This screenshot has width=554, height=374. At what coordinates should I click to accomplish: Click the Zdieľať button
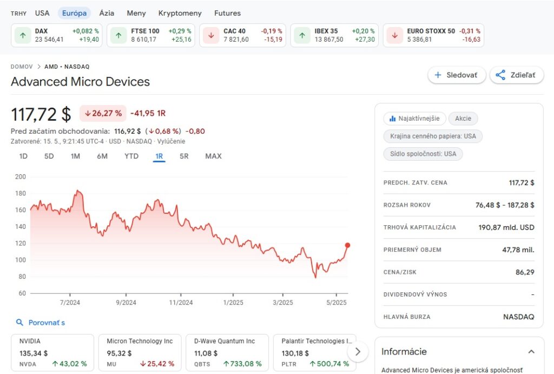click(517, 75)
